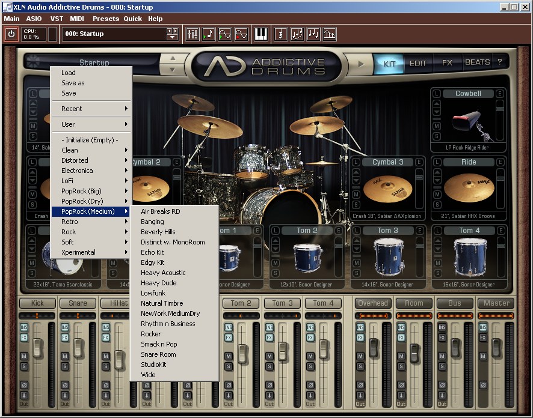533x418 pixels.
Task: Expand the Clean presets submenu
Action: click(x=91, y=150)
